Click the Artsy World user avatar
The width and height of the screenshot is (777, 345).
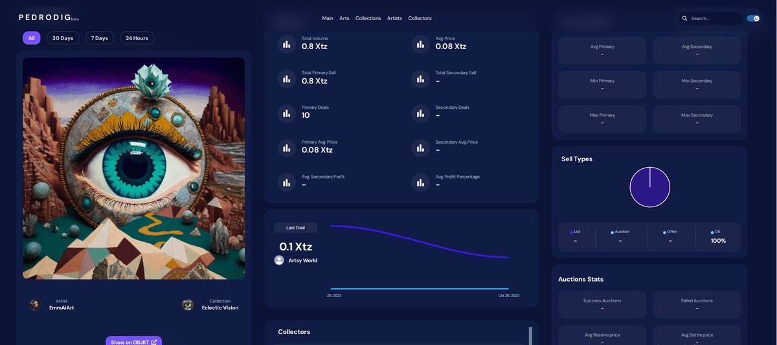pyautogui.click(x=279, y=260)
